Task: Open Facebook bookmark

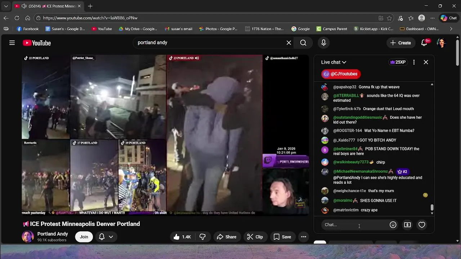Action: [28, 29]
